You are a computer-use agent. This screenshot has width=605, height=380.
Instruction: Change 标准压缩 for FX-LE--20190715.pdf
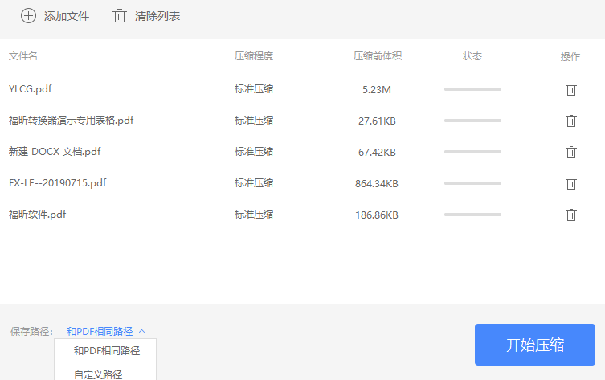254,183
